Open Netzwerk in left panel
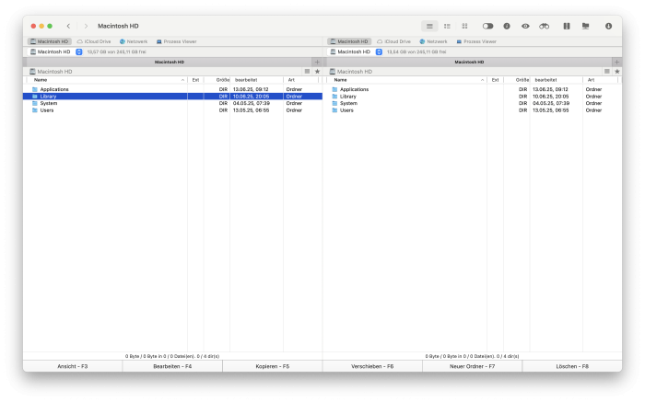 (x=134, y=41)
